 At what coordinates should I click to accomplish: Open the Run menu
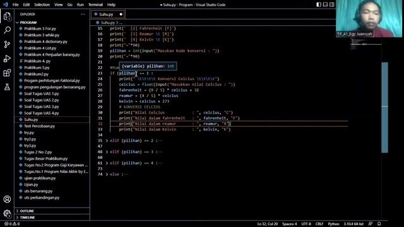pos(80,4)
